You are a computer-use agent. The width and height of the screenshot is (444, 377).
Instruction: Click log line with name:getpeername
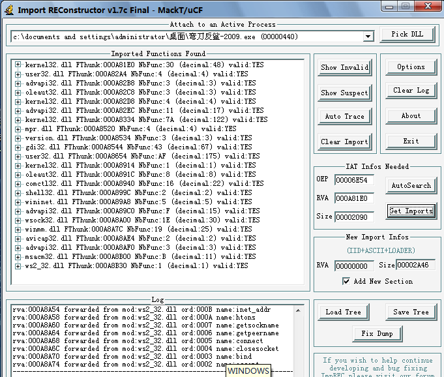(145, 333)
